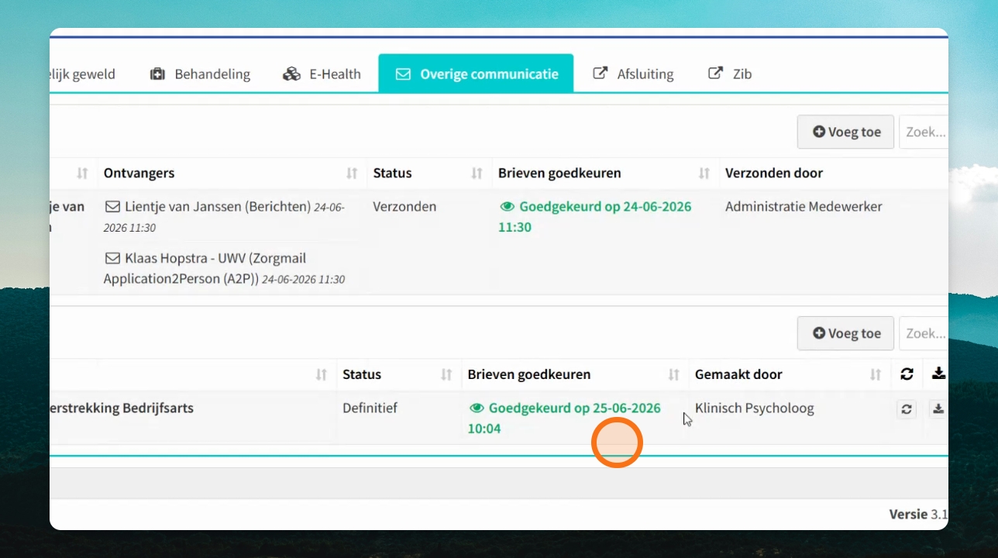The height and width of the screenshot is (558, 998).
Task: Click the eye icon for Goedgekeurd 24-06-2026
Action: [x=508, y=207]
